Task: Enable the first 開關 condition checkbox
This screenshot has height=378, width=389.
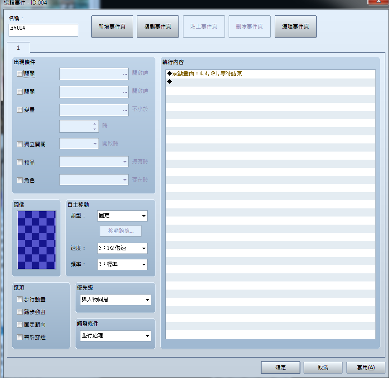Action: (x=19, y=74)
